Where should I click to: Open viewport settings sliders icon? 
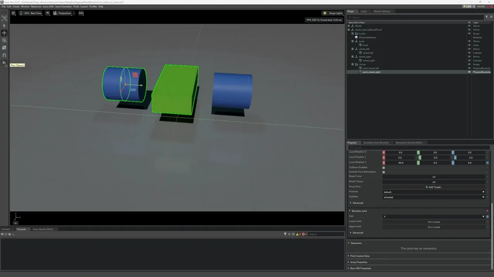(x=13, y=13)
